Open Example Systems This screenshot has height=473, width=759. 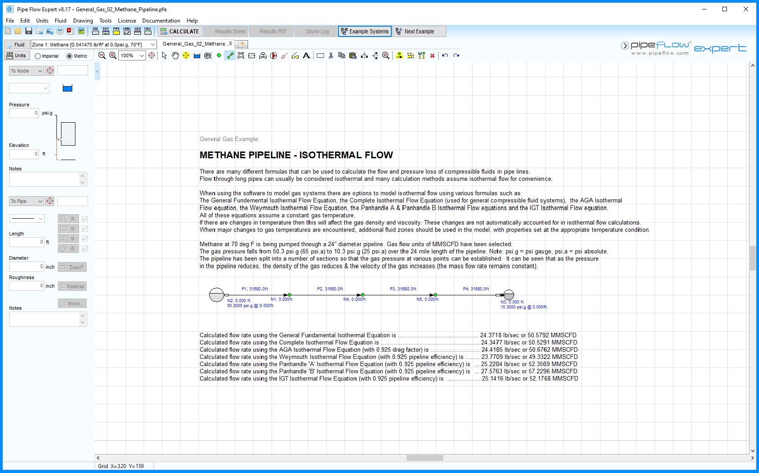pyautogui.click(x=365, y=31)
